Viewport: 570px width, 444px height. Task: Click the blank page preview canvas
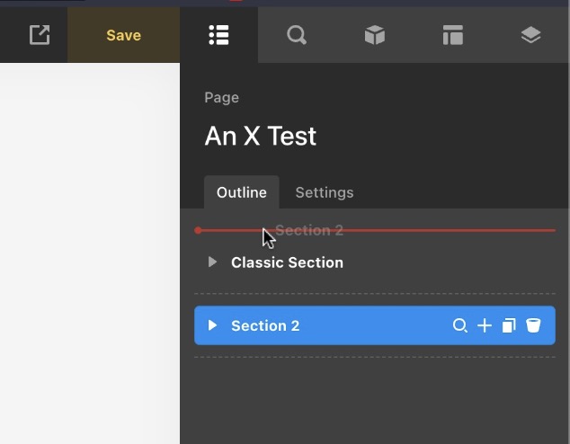90,252
